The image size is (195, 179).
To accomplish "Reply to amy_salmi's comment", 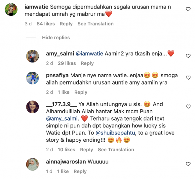I will 87,63.
